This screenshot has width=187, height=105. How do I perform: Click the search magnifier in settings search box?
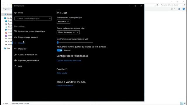[x=50, y=18]
